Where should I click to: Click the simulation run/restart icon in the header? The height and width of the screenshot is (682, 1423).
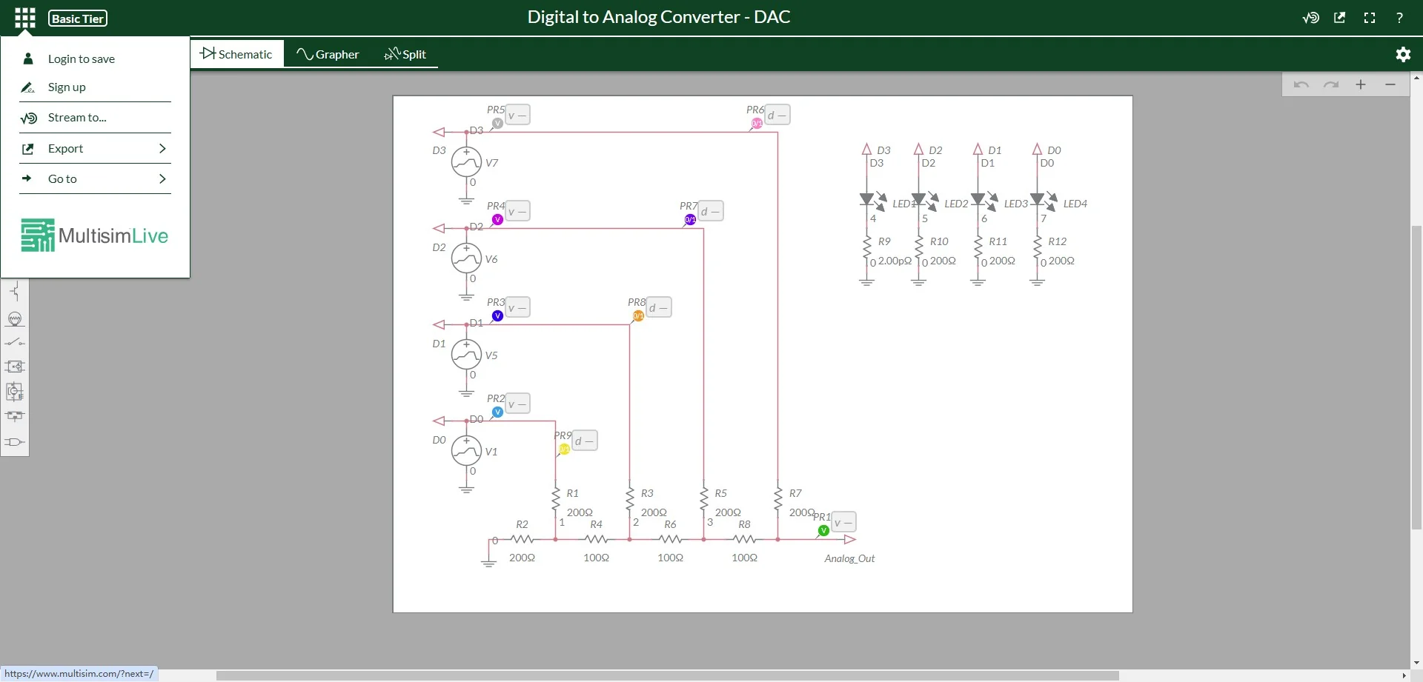tap(1310, 17)
